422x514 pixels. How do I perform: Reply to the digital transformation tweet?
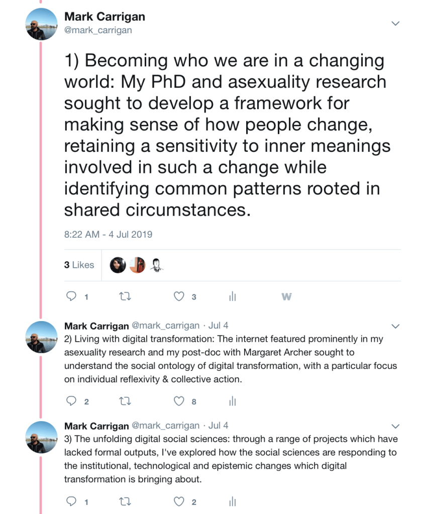[x=72, y=401]
